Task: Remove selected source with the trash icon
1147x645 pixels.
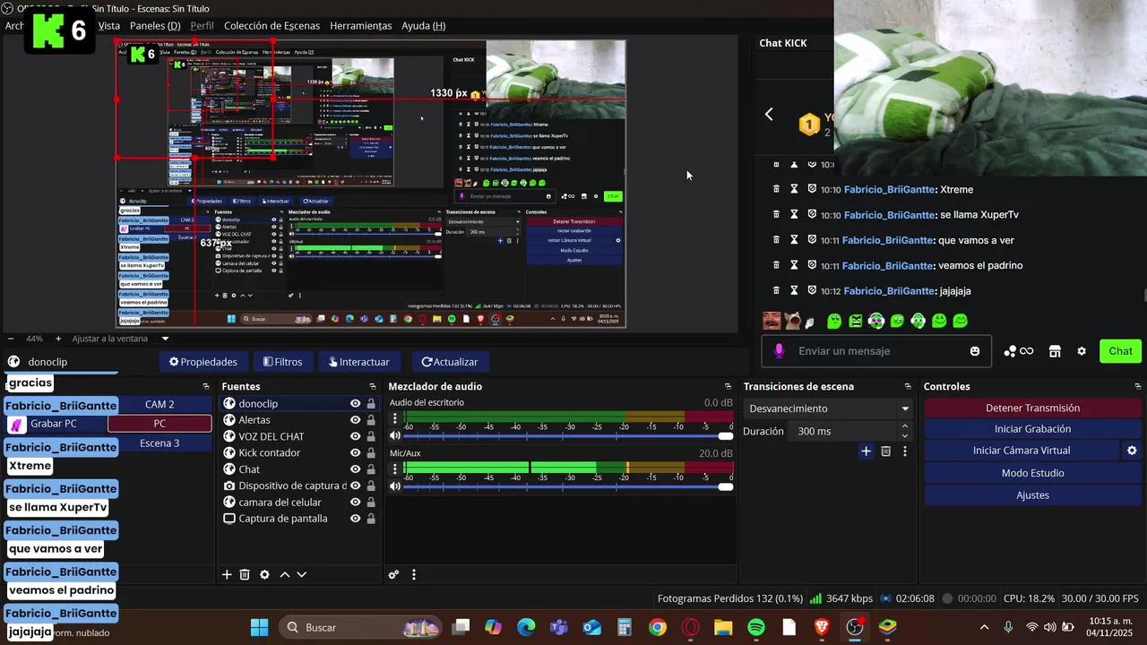Action: click(245, 575)
